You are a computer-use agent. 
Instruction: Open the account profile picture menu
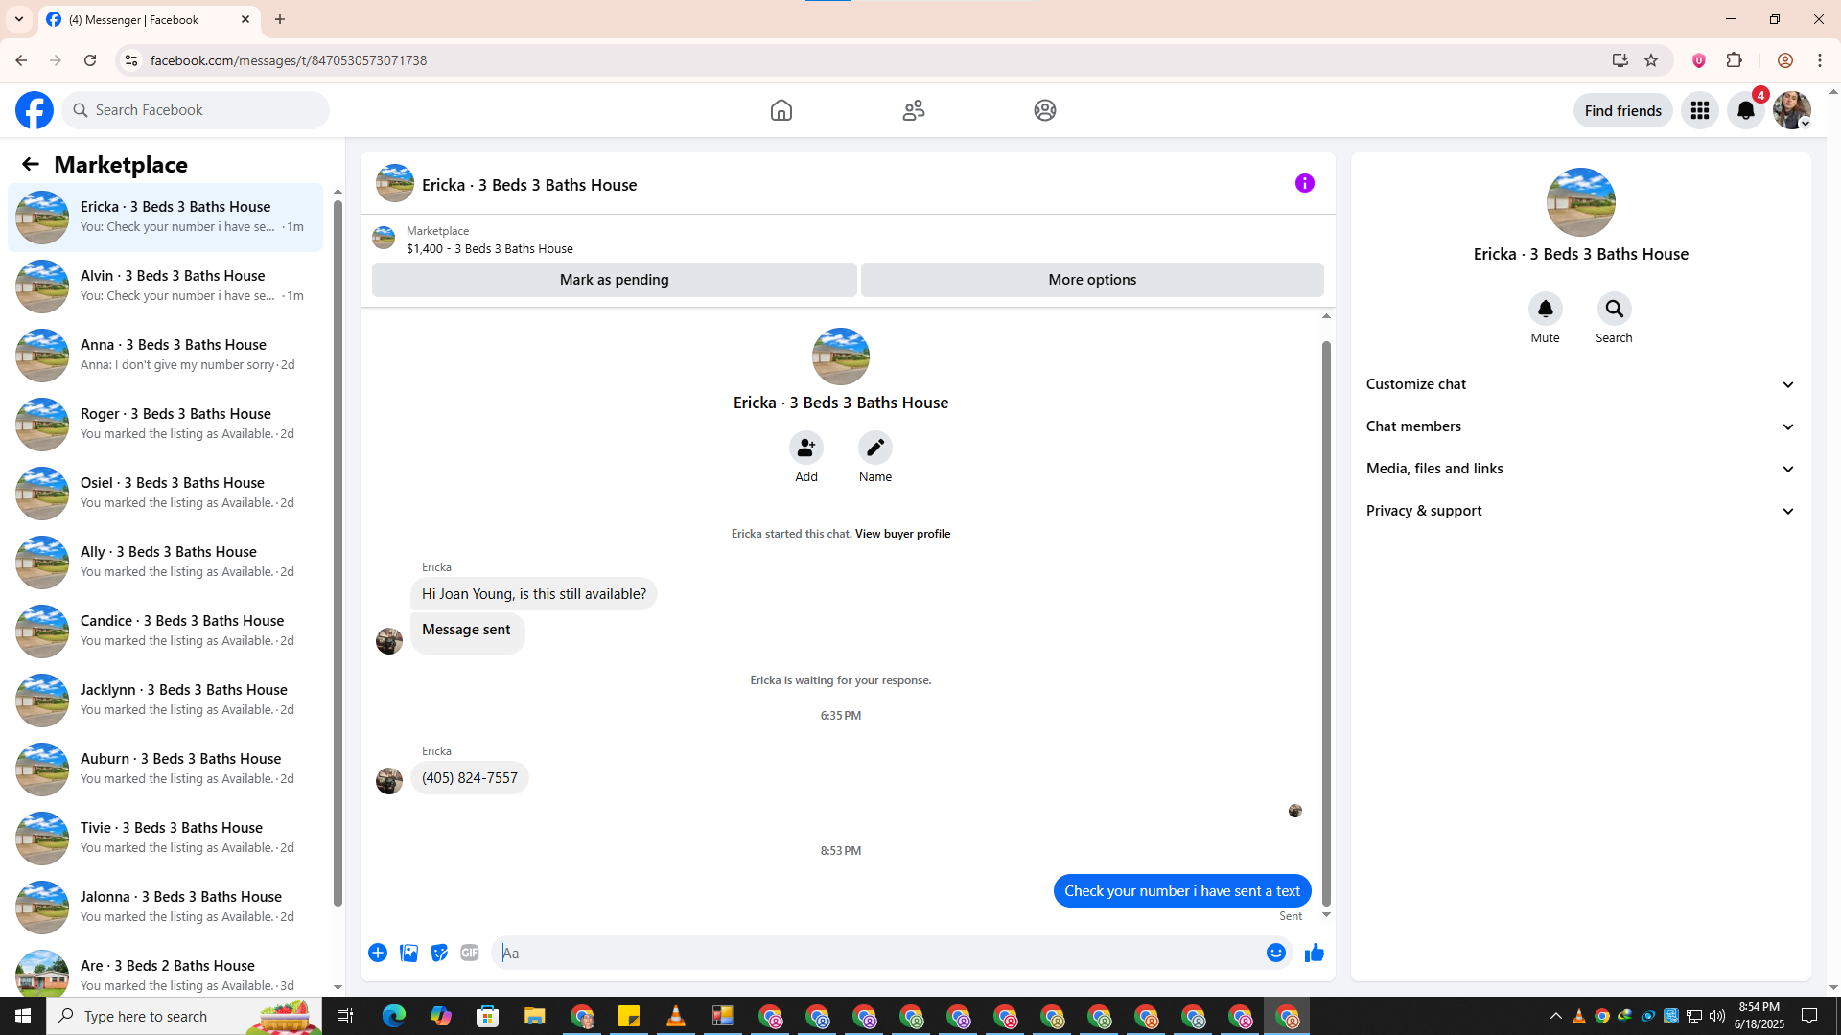(x=1792, y=110)
